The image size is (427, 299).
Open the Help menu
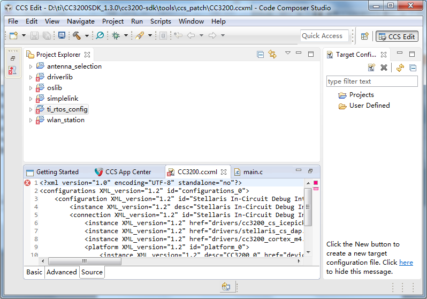218,21
